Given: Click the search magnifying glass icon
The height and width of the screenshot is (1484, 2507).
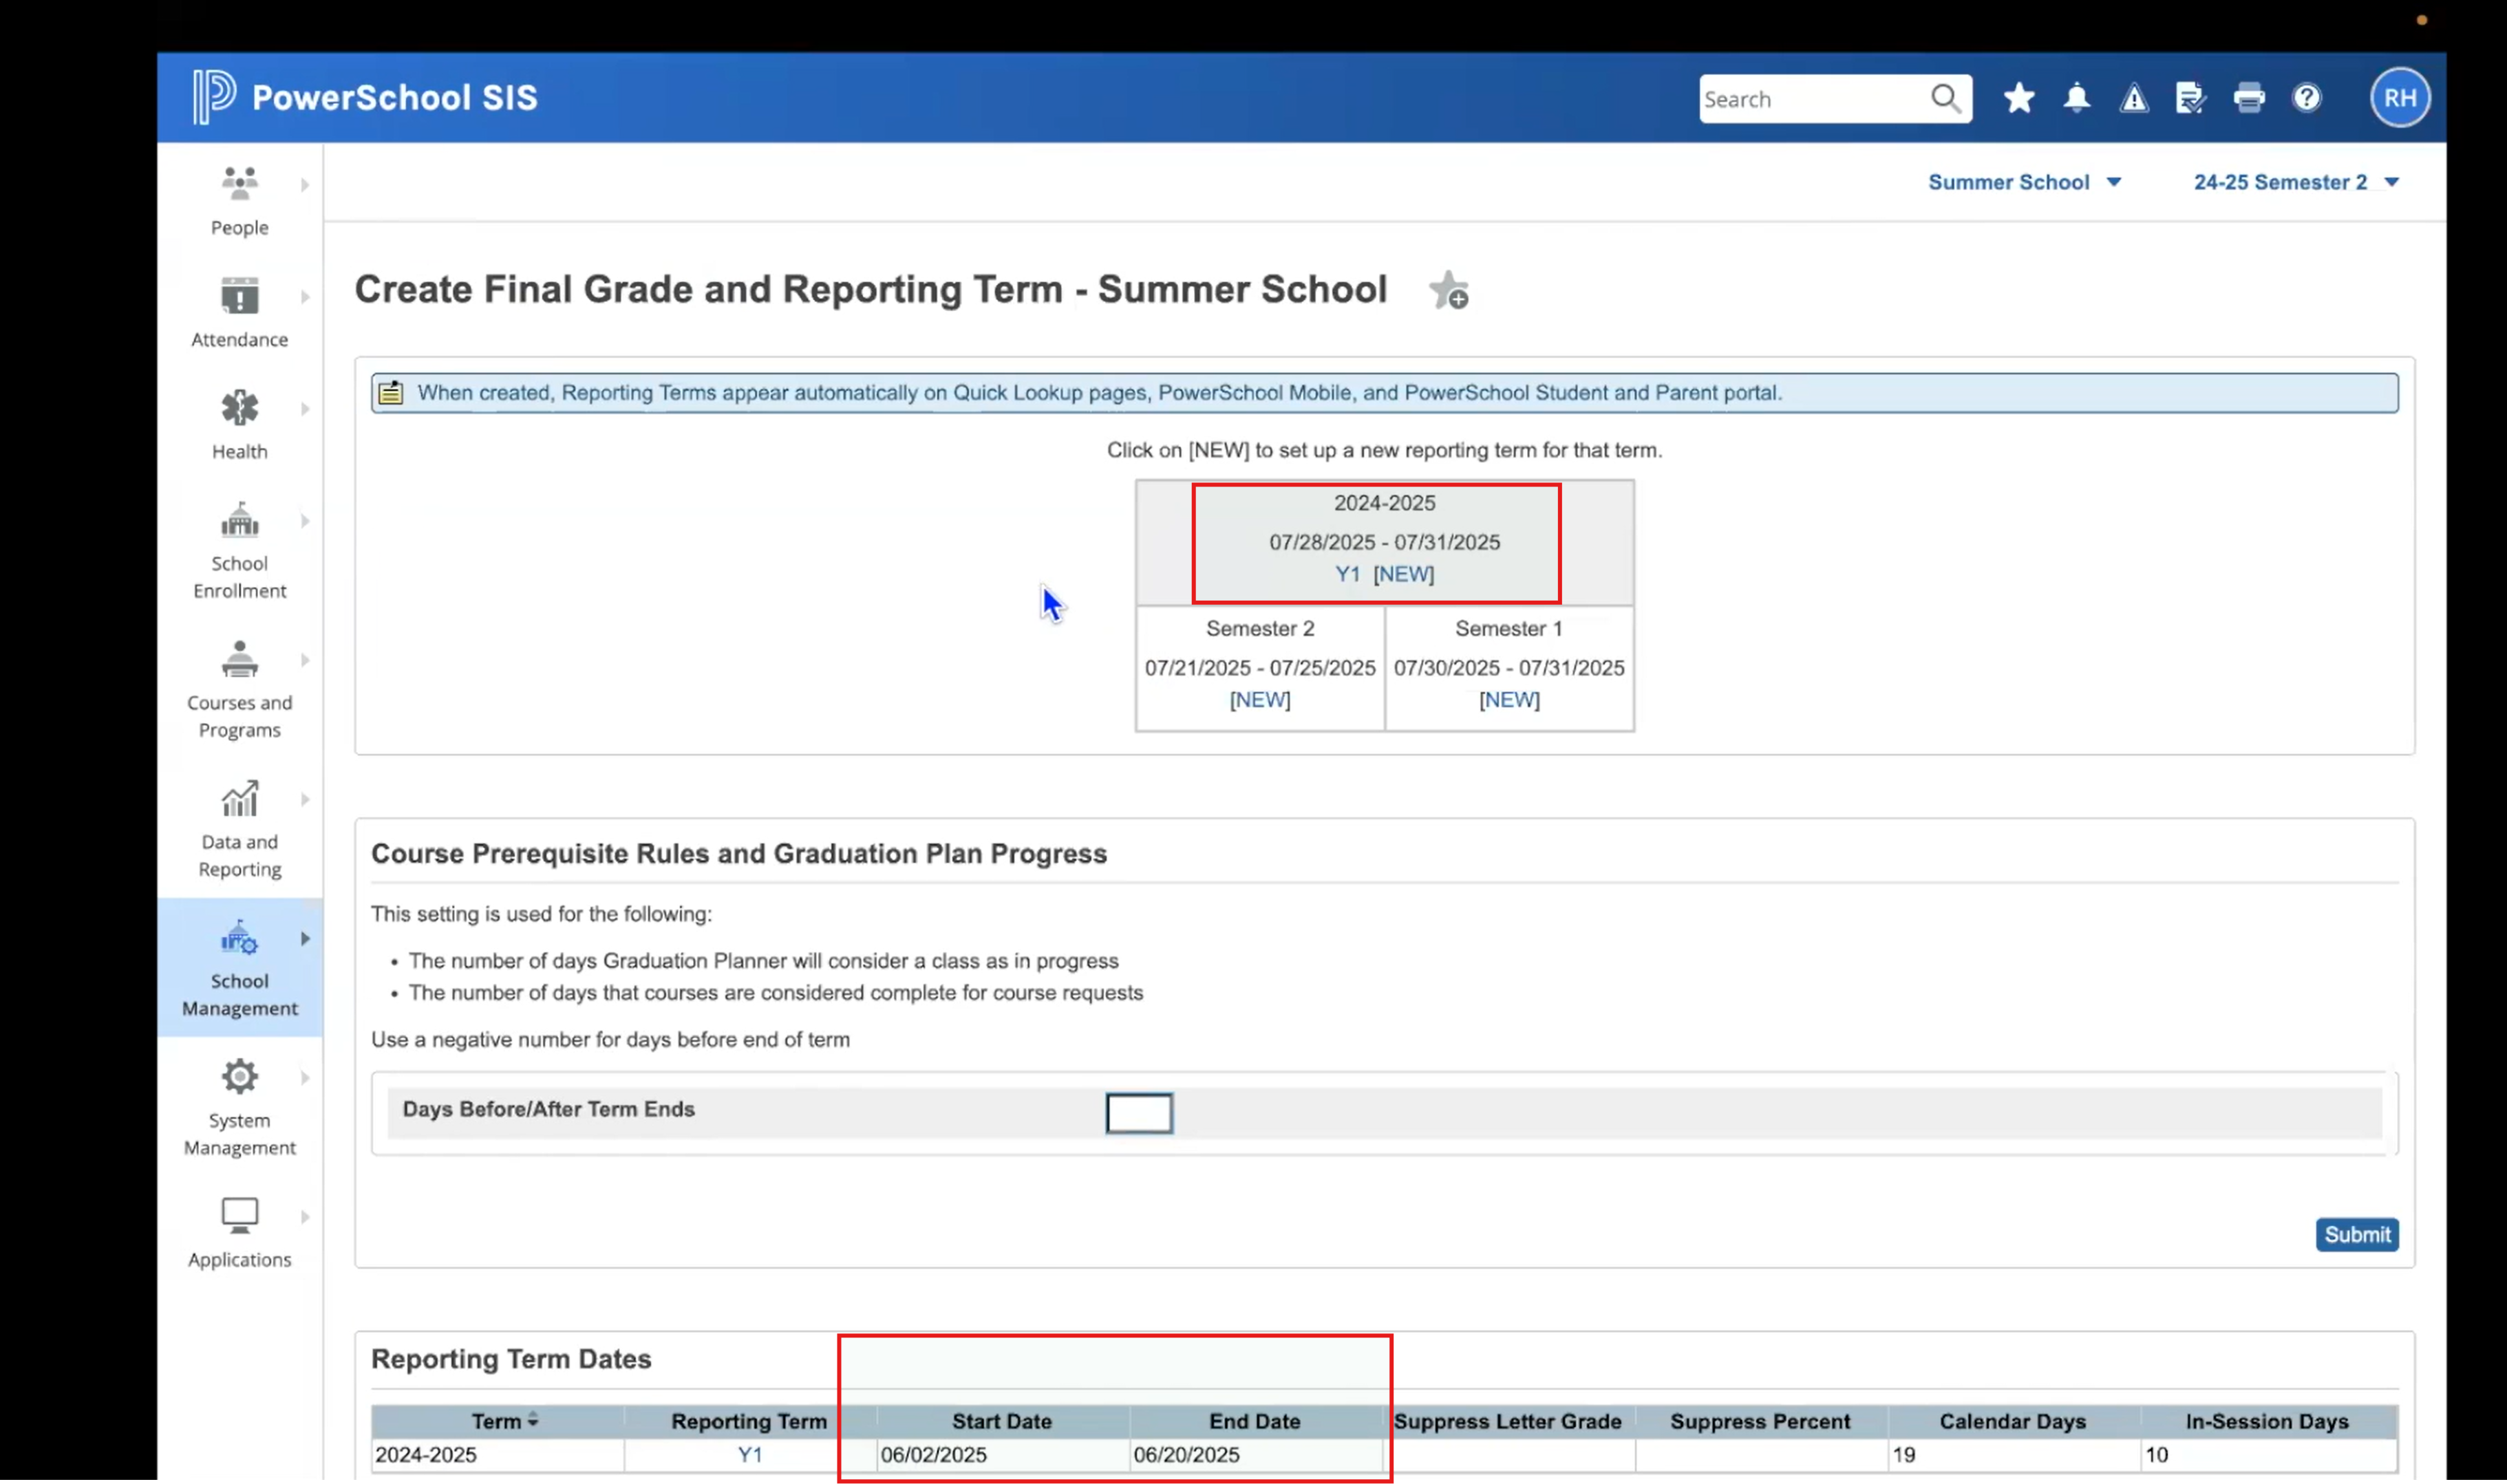Looking at the screenshot, I should pyautogui.click(x=1945, y=98).
